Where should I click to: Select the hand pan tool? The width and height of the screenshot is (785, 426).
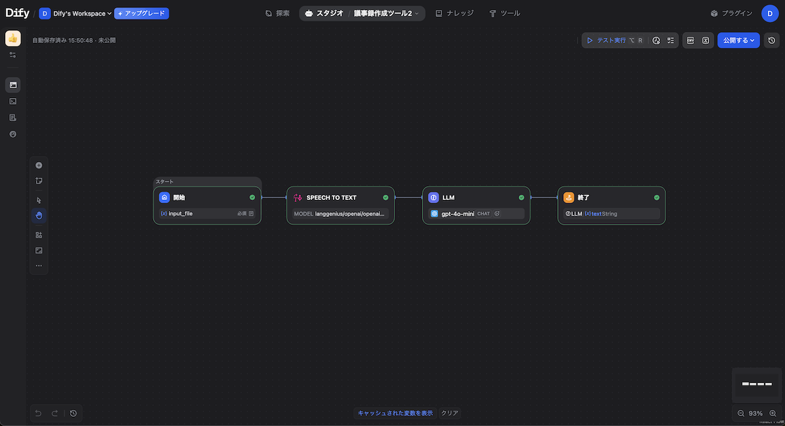[39, 216]
